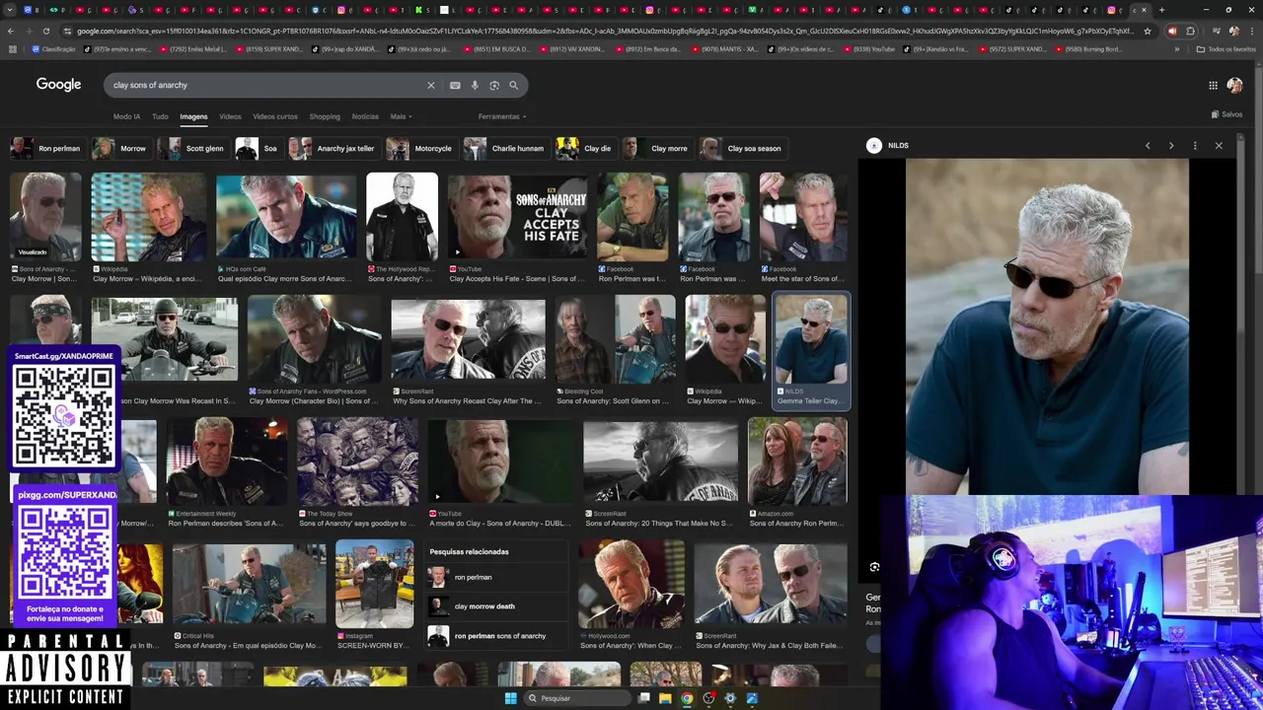
Task: Select the Imagens tab
Action: coord(193,116)
